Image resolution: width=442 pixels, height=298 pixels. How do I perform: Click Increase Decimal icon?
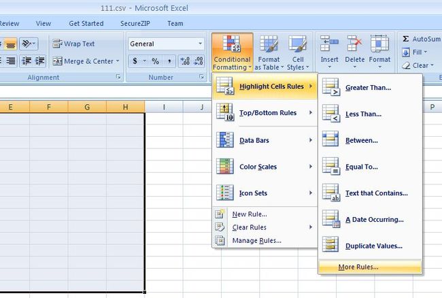click(185, 61)
